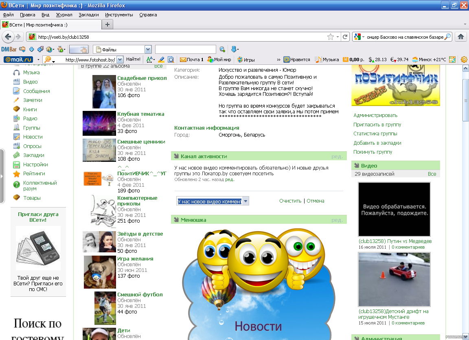The height and width of the screenshot is (340, 469).
Task: Open Игры toolbar button
Action: (246, 59)
